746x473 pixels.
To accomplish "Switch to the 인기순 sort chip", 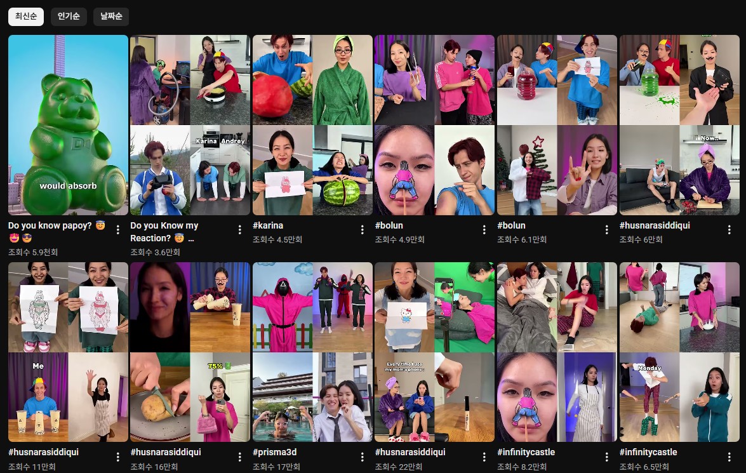I will click(x=69, y=17).
